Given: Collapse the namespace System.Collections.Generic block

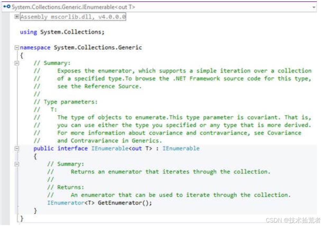Looking at the screenshot, I should pyautogui.click(x=17, y=48).
